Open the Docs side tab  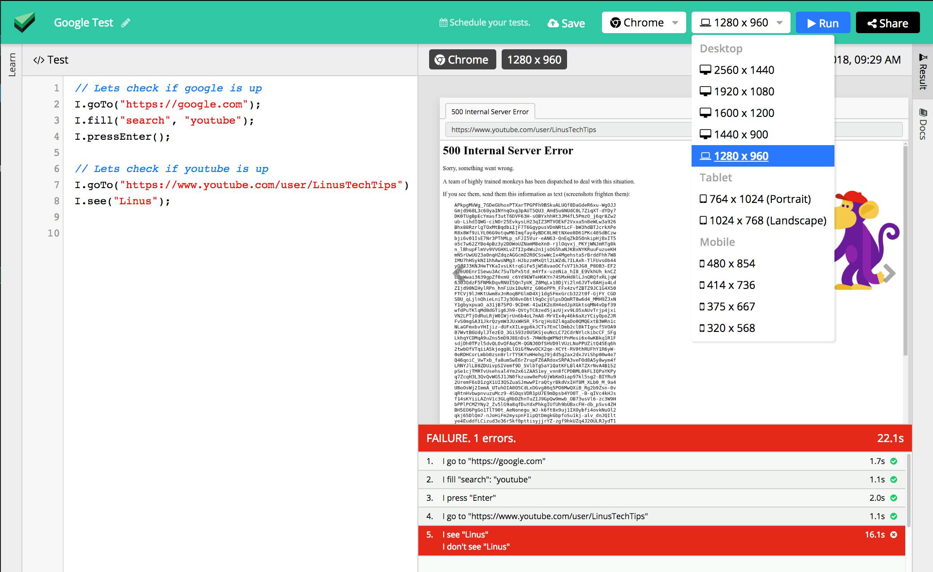pos(923,124)
